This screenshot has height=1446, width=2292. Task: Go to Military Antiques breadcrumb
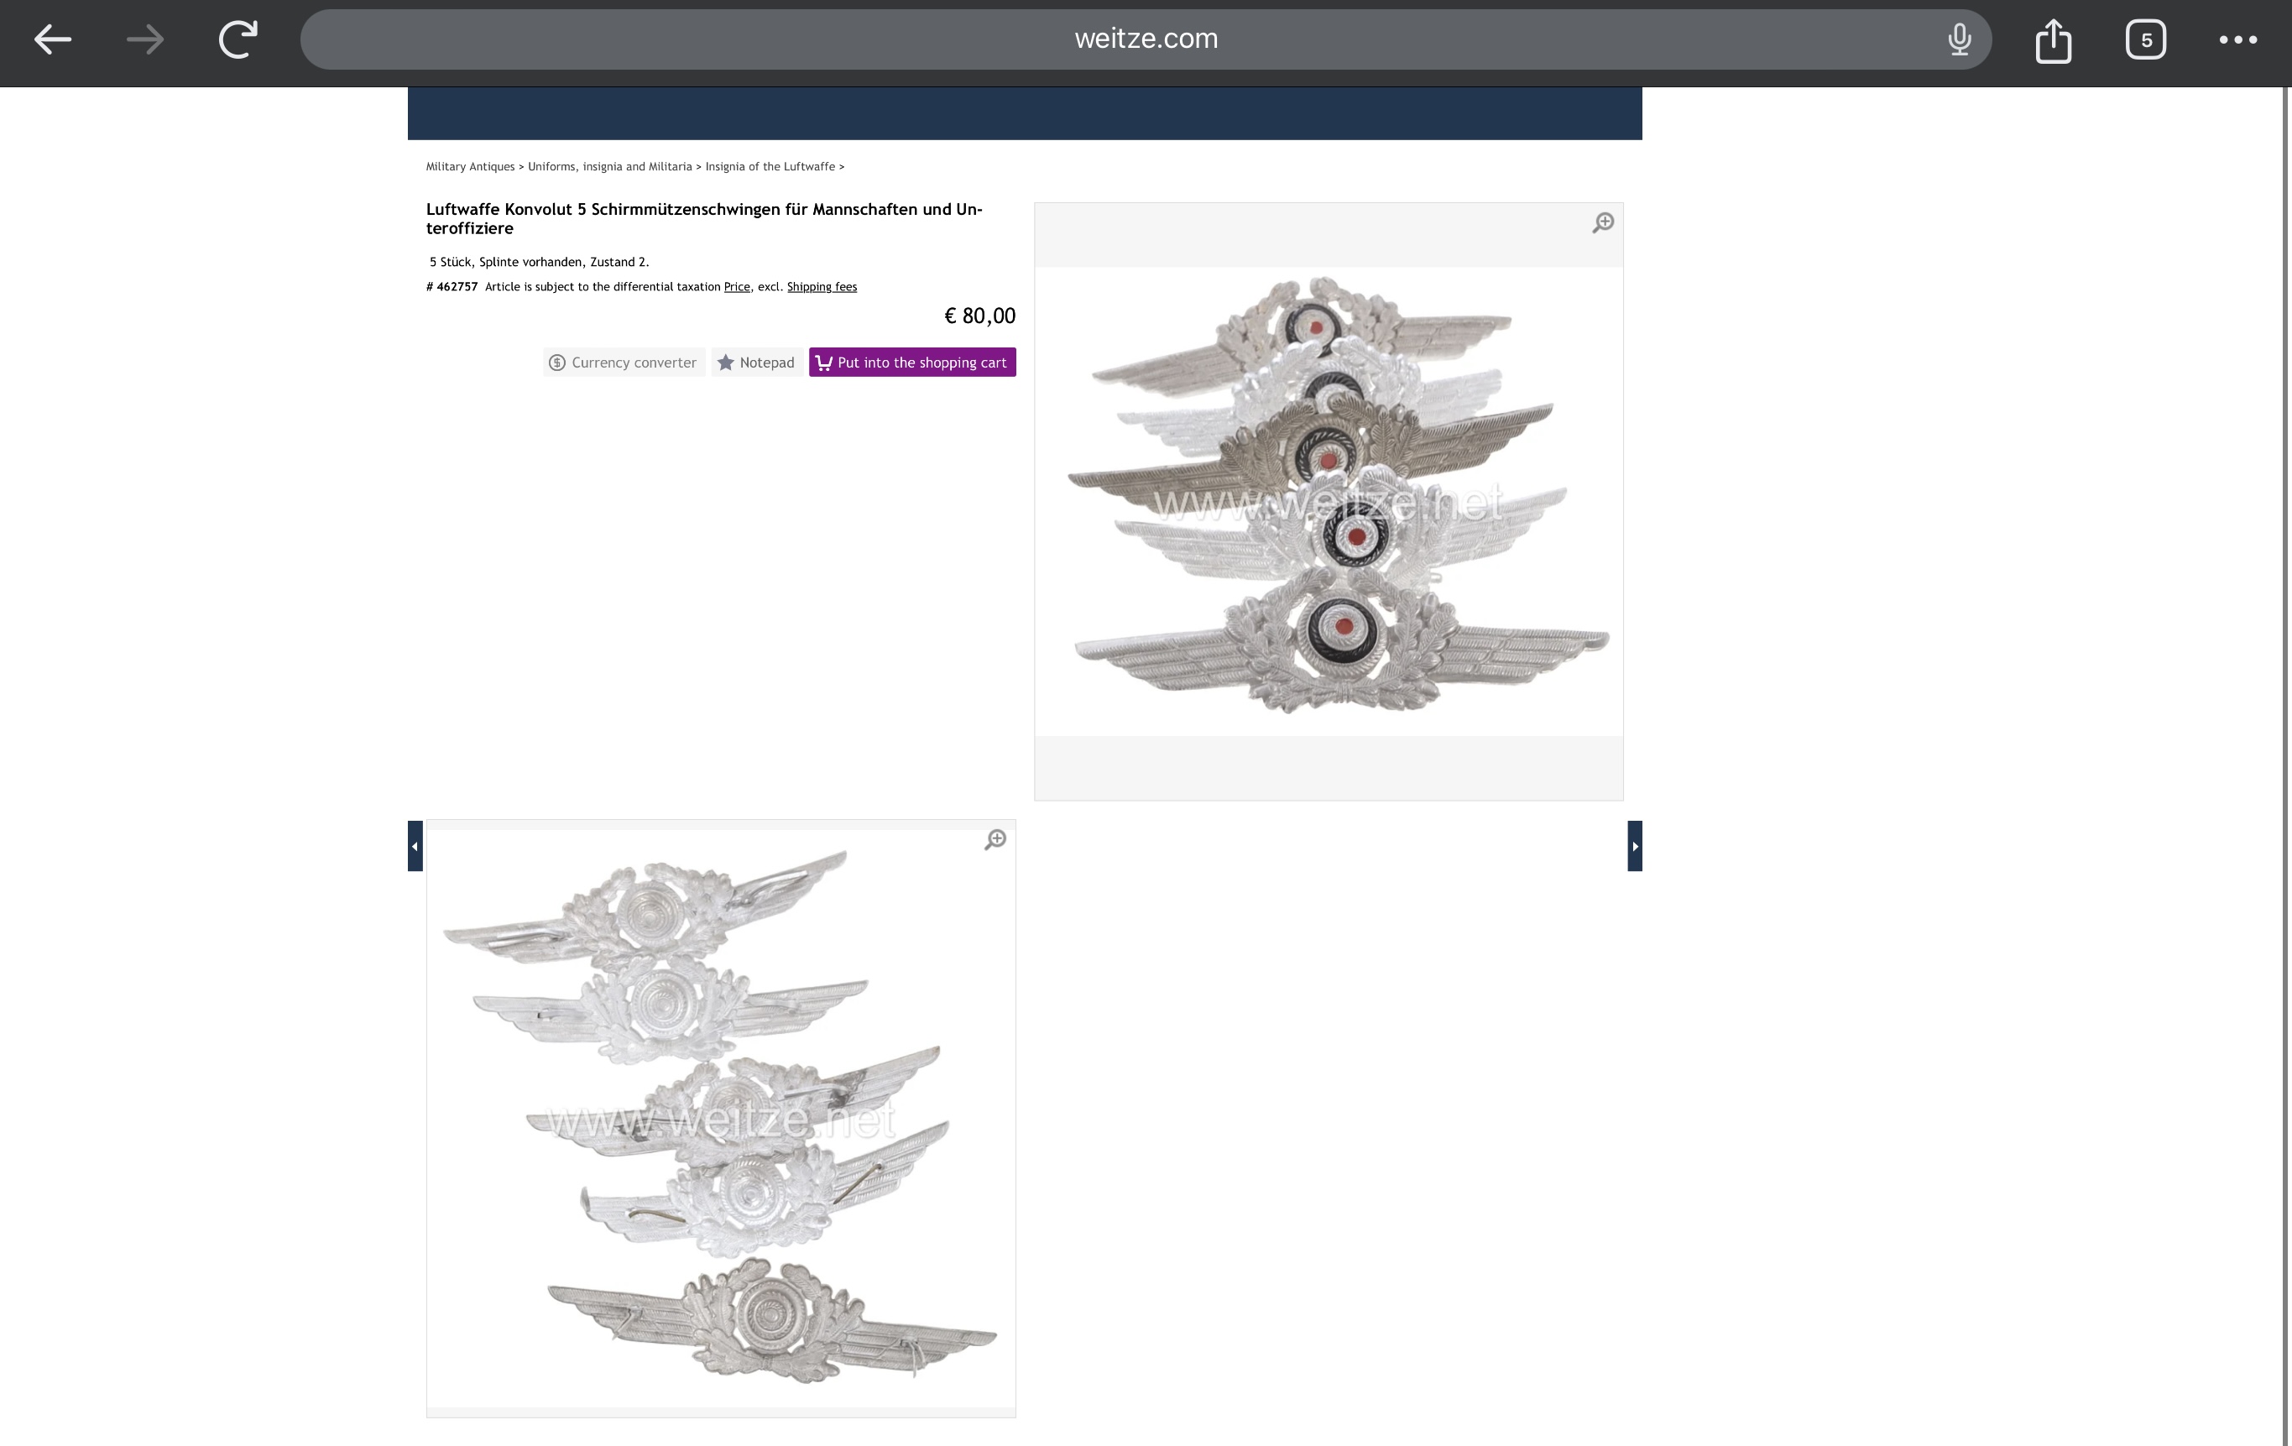point(470,167)
